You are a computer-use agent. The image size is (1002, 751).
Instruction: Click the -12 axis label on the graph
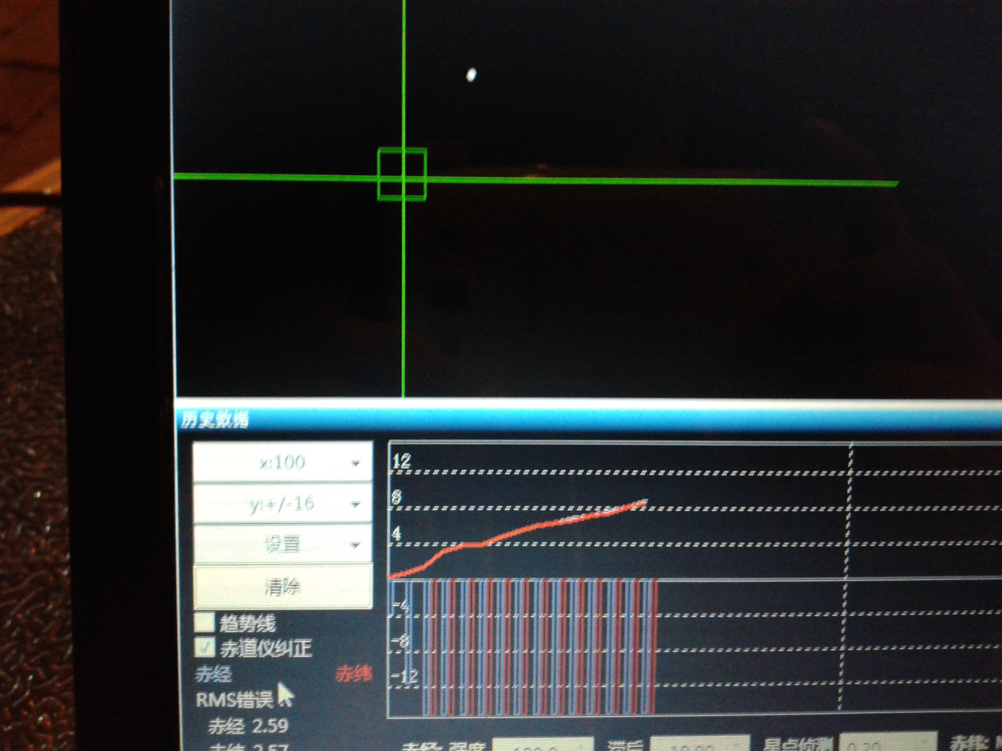tap(405, 677)
